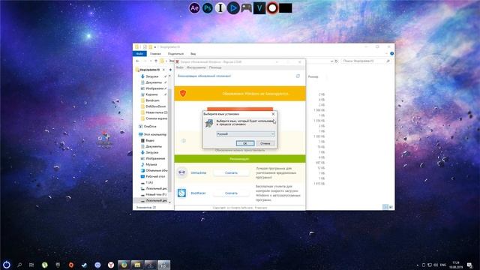This screenshot has width=480, height=270.
Task: Click the Explorer search field
Action: [365, 61]
